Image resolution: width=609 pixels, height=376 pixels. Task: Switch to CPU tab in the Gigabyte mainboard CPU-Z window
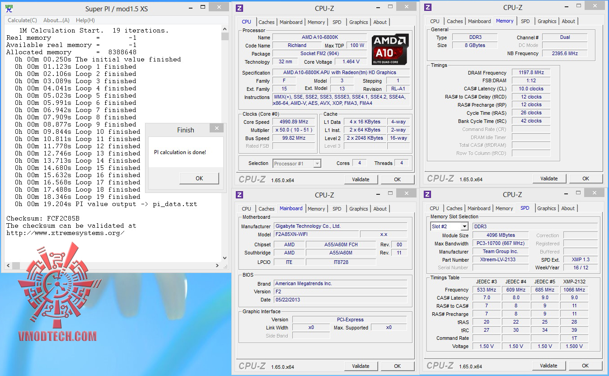point(247,209)
